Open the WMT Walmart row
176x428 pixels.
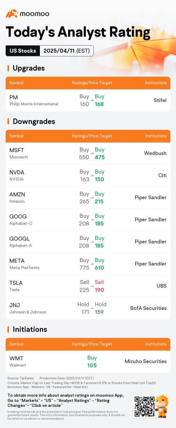[88, 361]
